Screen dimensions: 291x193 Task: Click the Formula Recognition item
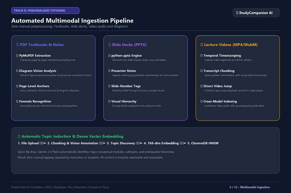[35, 101]
